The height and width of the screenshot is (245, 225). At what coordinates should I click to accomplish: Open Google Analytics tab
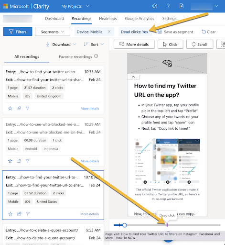pyautogui.click(x=139, y=19)
